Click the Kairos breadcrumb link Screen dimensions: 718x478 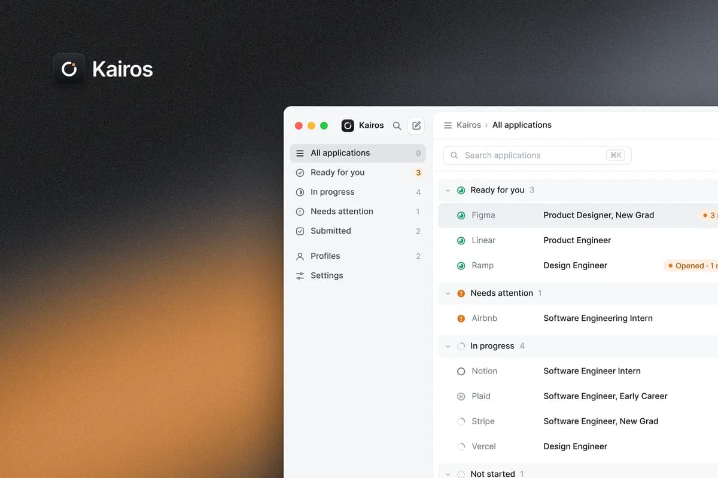(x=468, y=125)
